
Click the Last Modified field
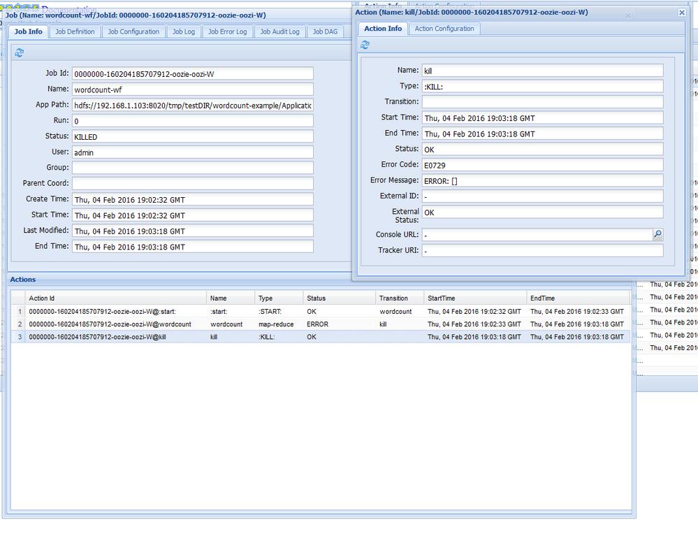tap(193, 231)
